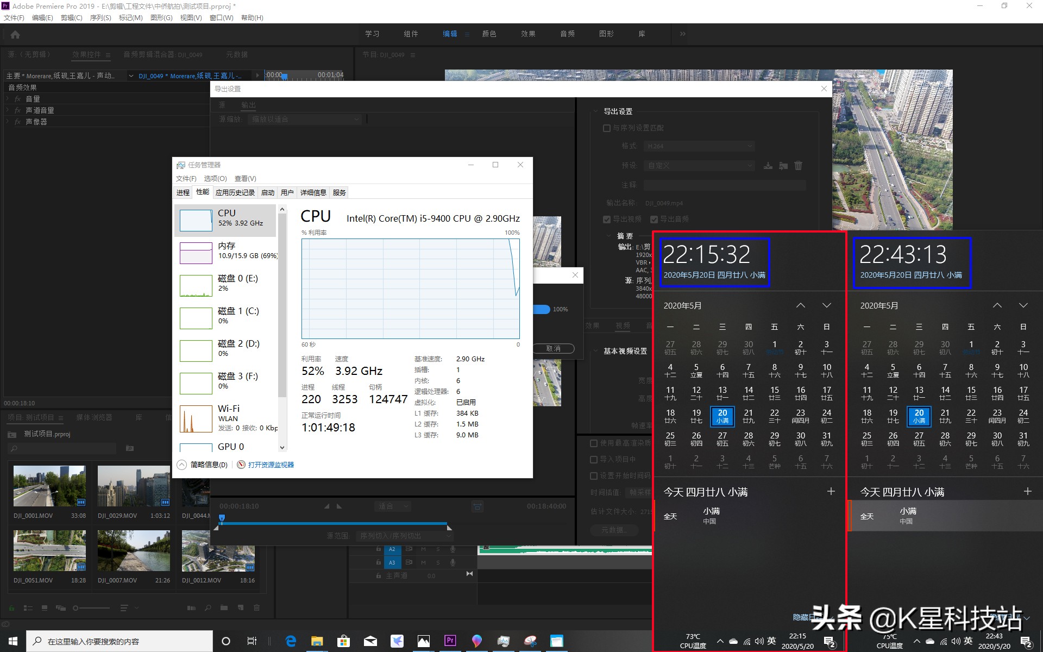Image resolution: width=1043 pixels, height=652 pixels.
Task: Toggle mute M on A3 track
Action: [423, 562]
